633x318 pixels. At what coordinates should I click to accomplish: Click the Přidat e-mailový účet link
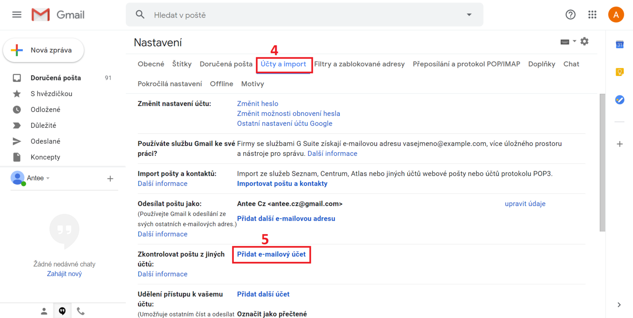click(271, 254)
